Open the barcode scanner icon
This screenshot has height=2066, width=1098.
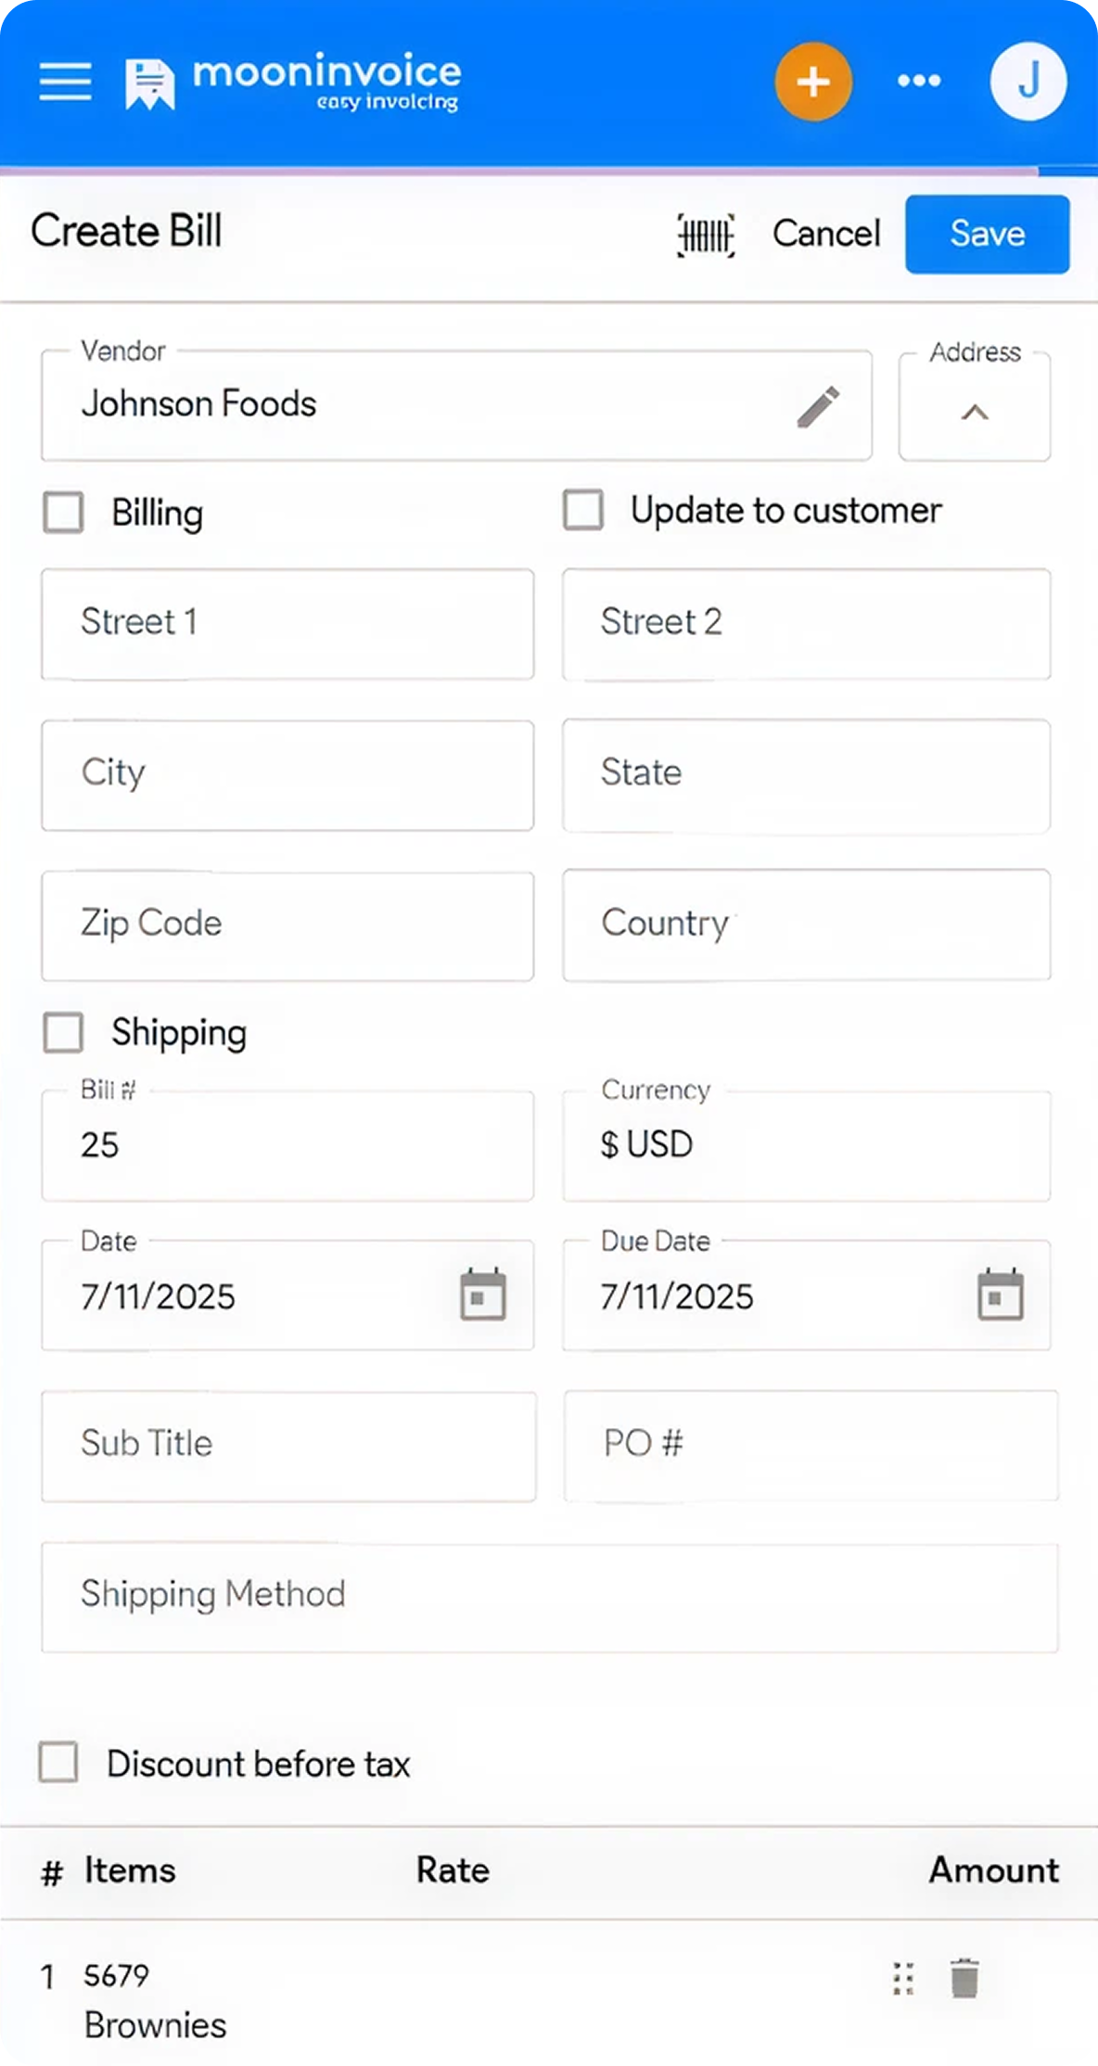pyautogui.click(x=707, y=234)
